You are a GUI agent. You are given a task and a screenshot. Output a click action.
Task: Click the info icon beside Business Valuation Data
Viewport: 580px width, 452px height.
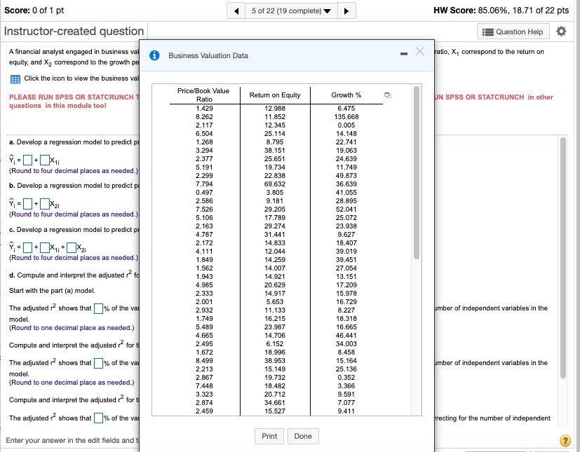[153, 55]
